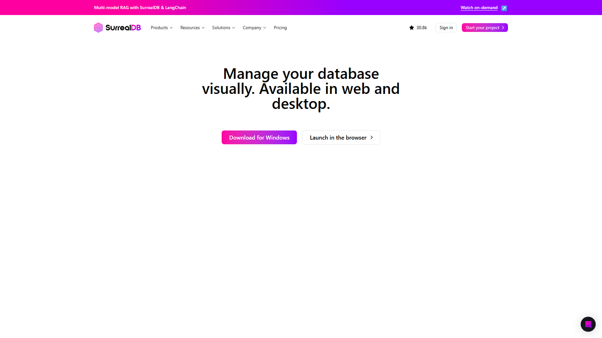The image size is (602, 338).
Task: Click the Multi-model RAG banner text
Action: [140, 8]
